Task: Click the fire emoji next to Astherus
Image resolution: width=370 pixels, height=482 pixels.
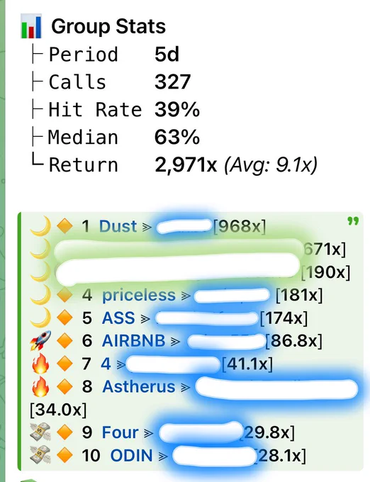Action: coord(40,386)
